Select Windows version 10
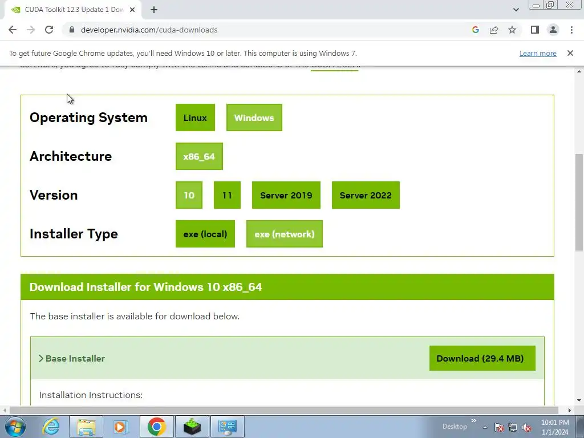Screen dimensions: 584x438 click(189, 195)
